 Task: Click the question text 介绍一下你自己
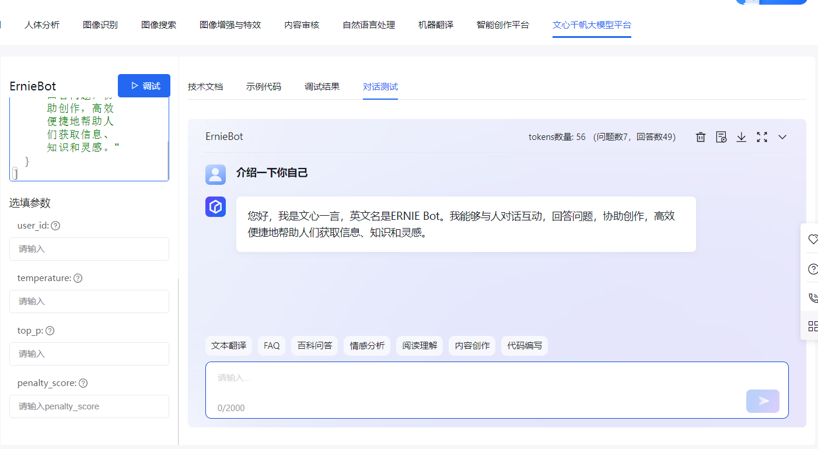tap(272, 173)
